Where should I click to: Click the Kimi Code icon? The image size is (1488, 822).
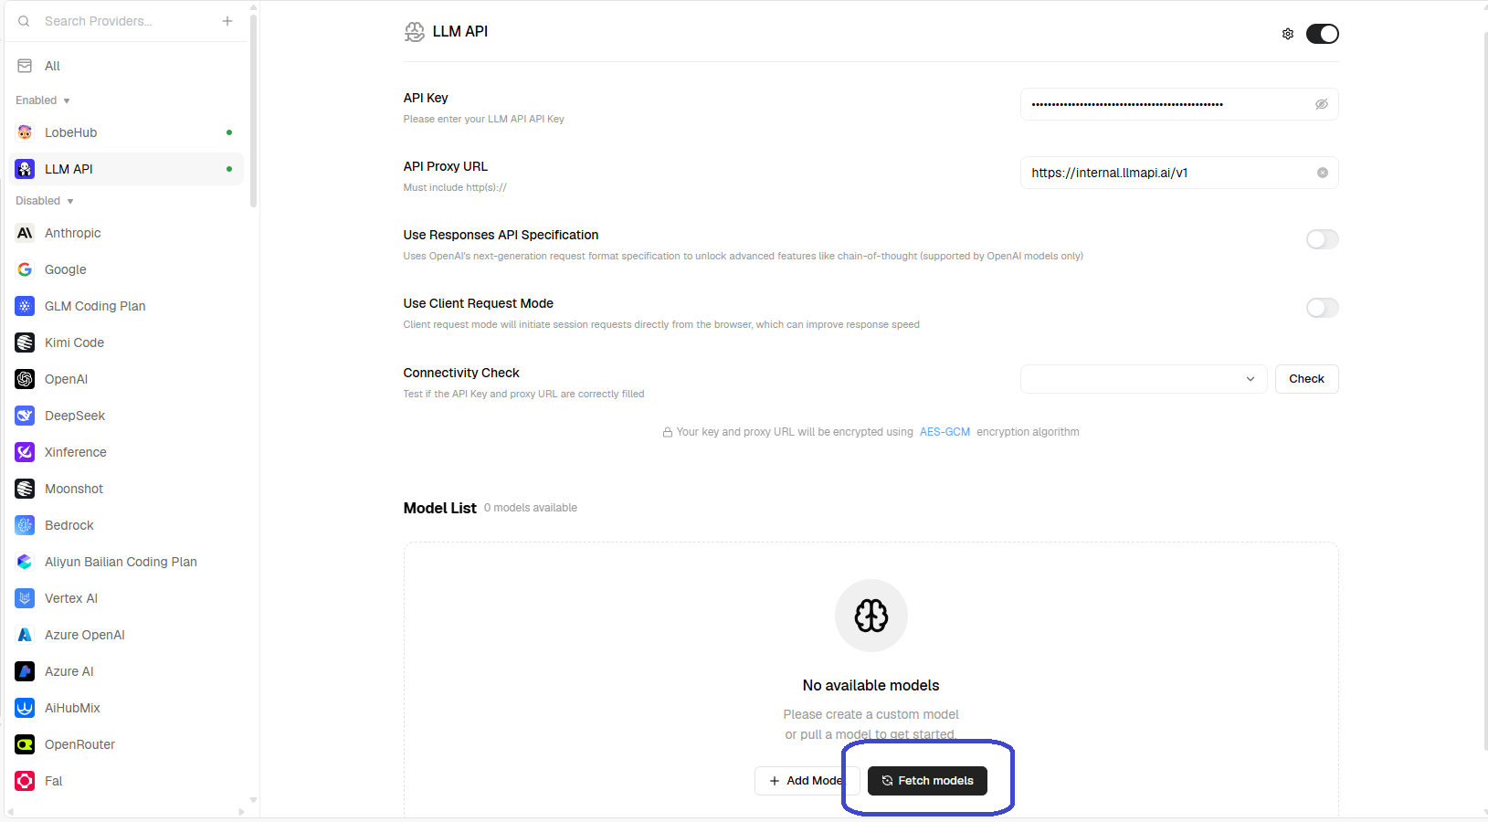pos(25,342)
